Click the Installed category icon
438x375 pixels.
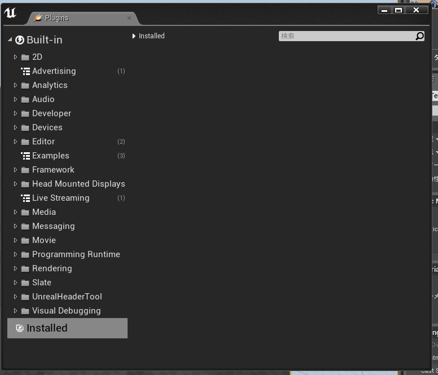(20, 328)
